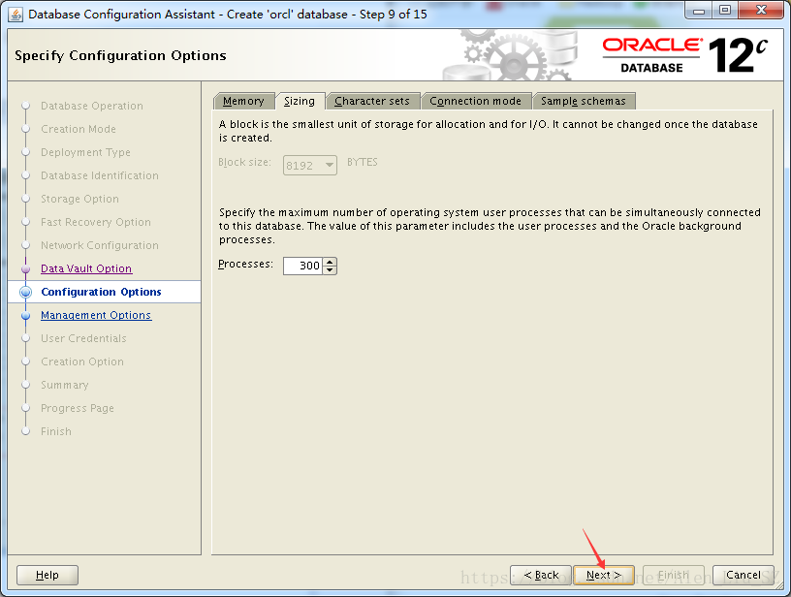
Task: Click the Management Options step bullet
Action: pyautogui.click(x=26, y=316)
